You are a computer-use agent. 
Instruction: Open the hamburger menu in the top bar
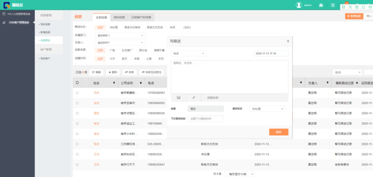[x=333, y=5]
